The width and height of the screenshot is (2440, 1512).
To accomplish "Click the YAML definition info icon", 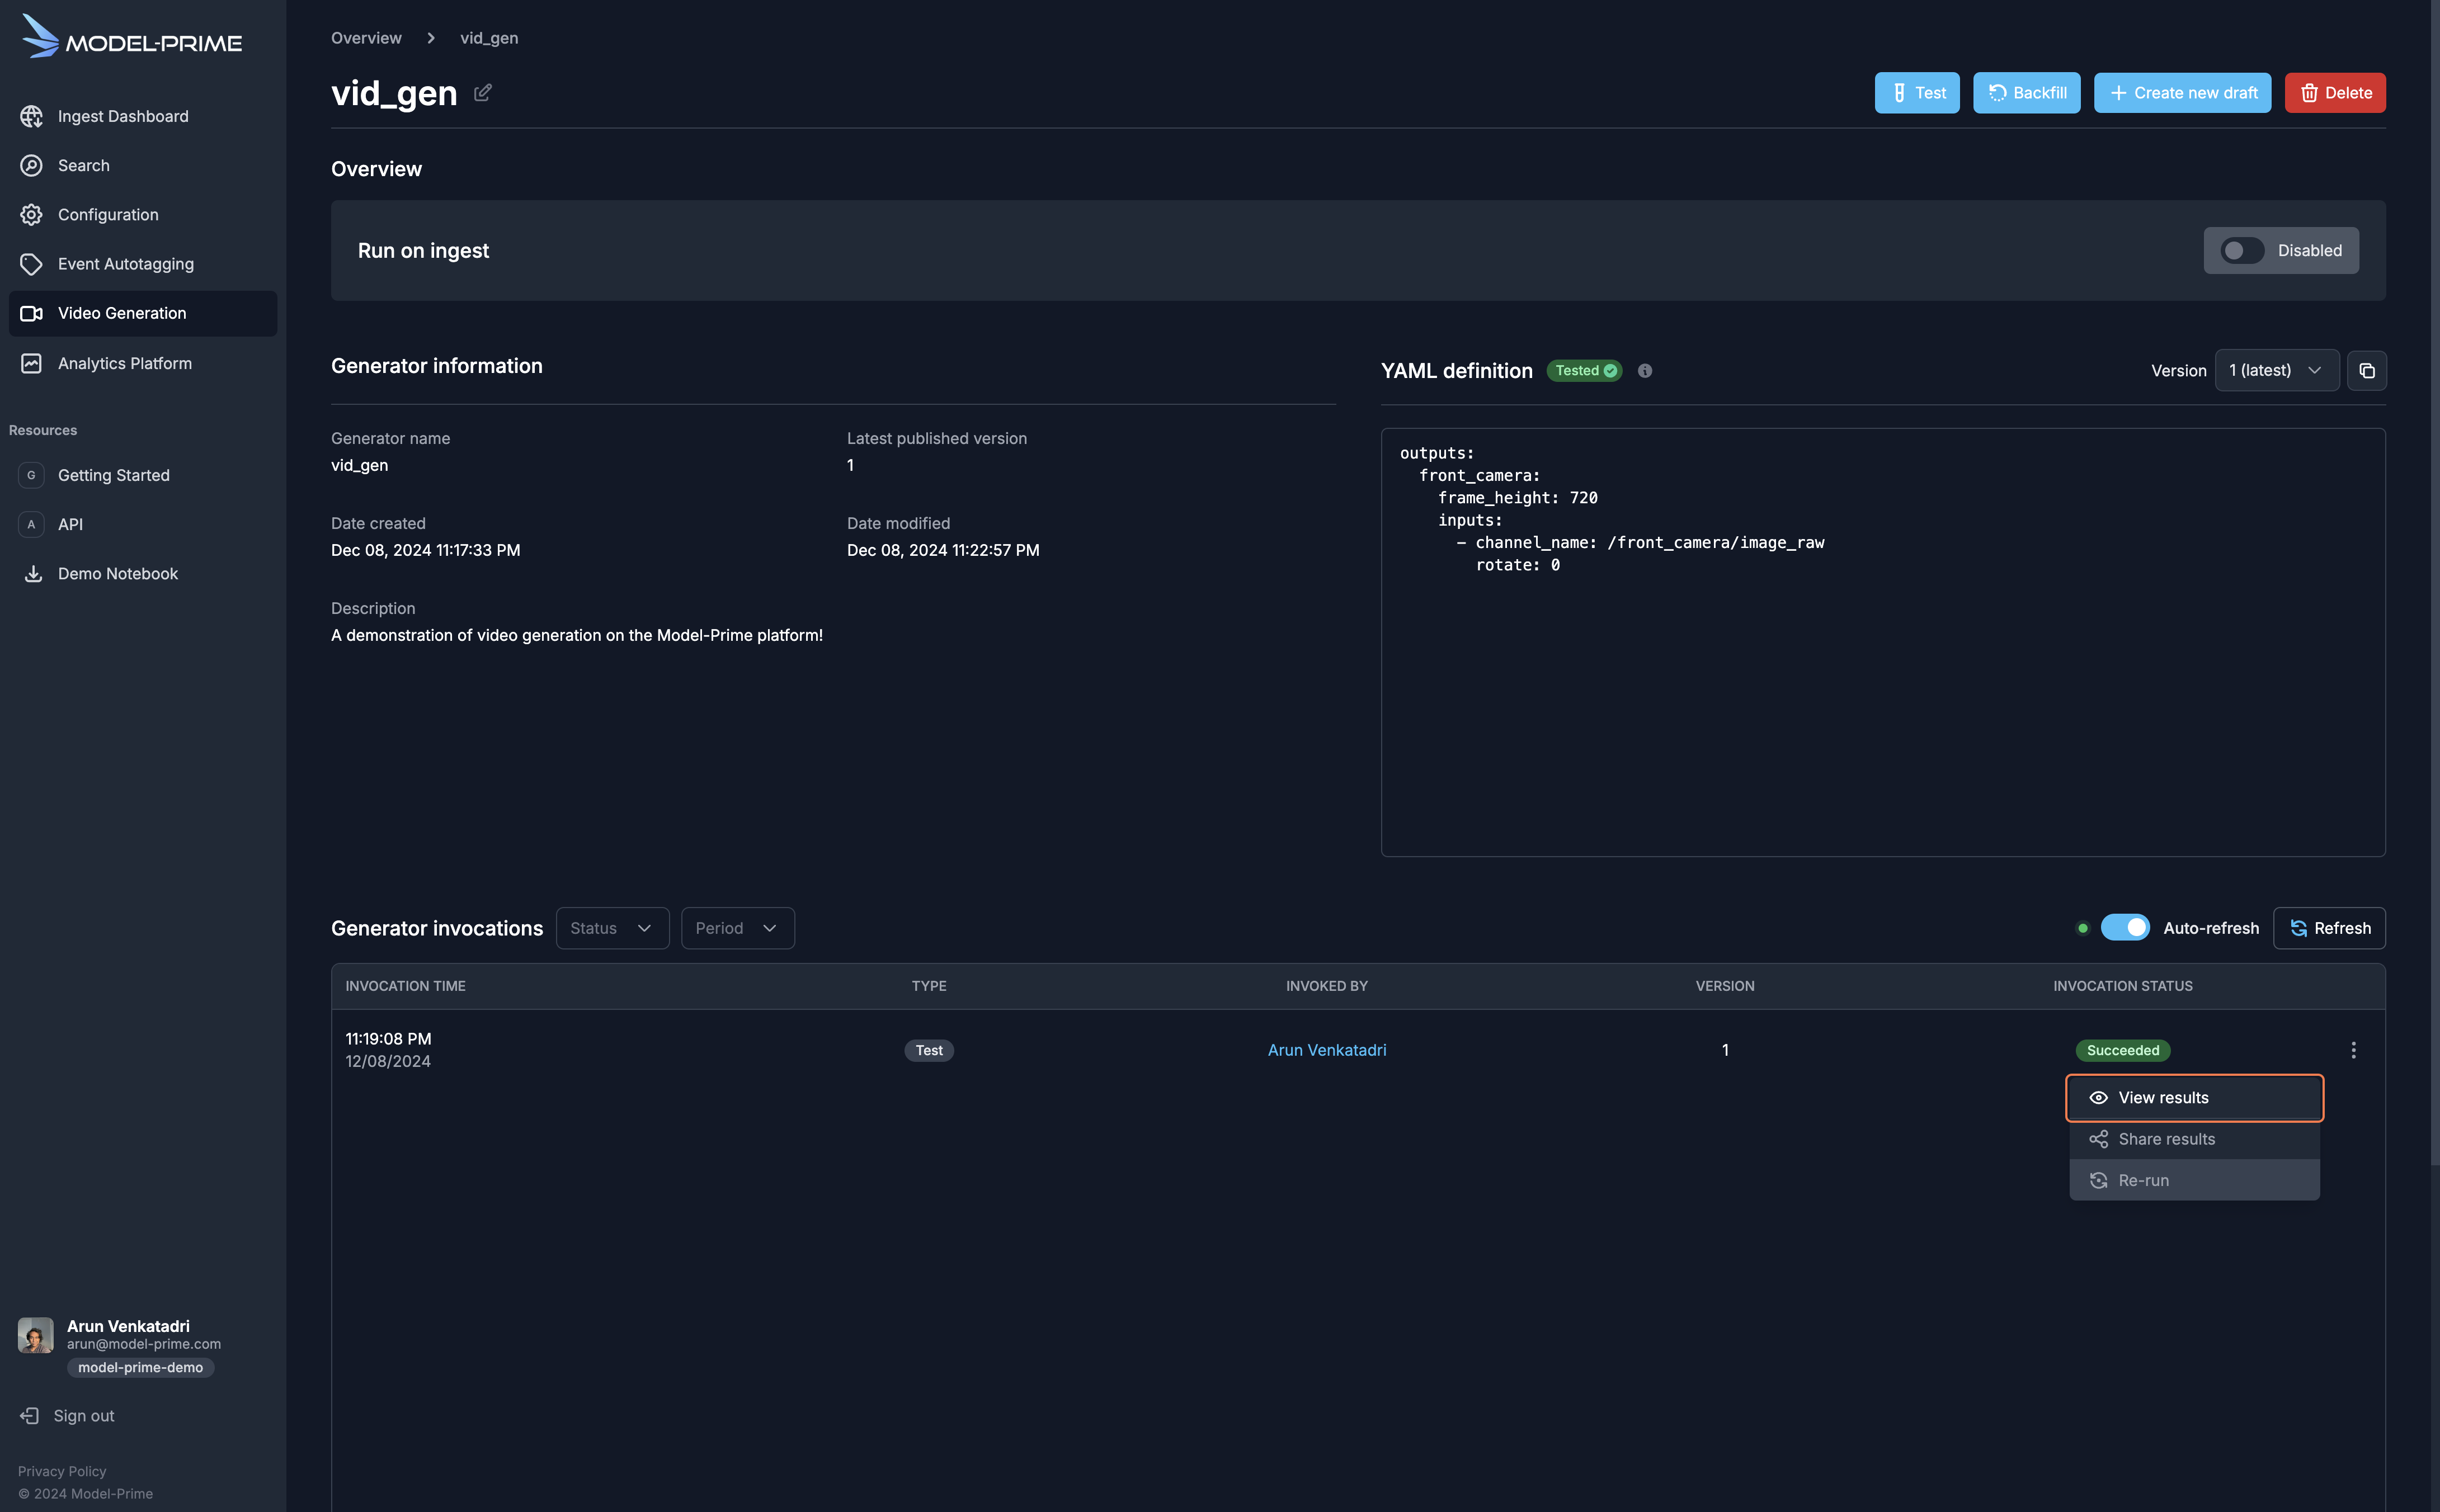I will (1645, 370).
